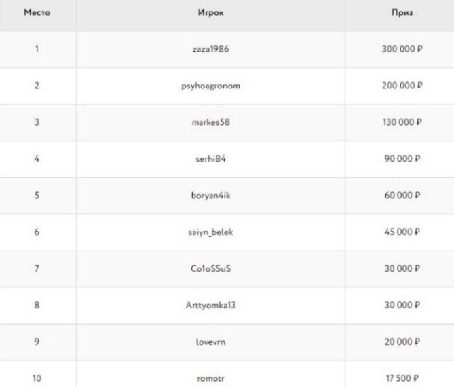This screenshot has height=387, width=454.
Task: Click the Игрок column header
Action: tap(211, 12)
